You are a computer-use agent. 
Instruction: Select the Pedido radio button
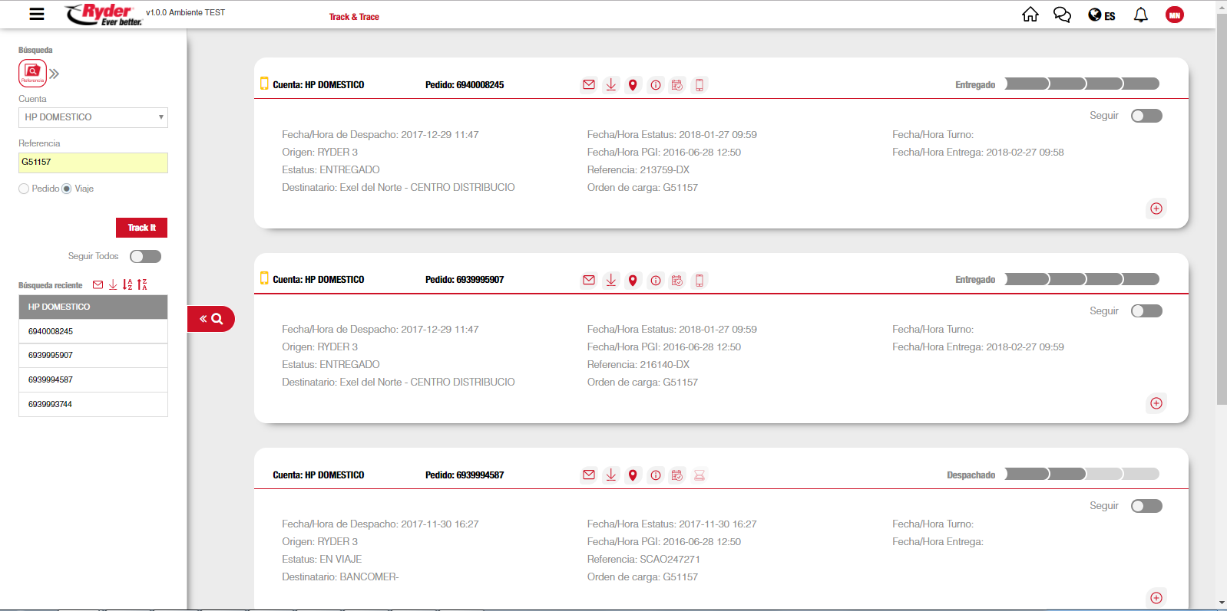24,189
